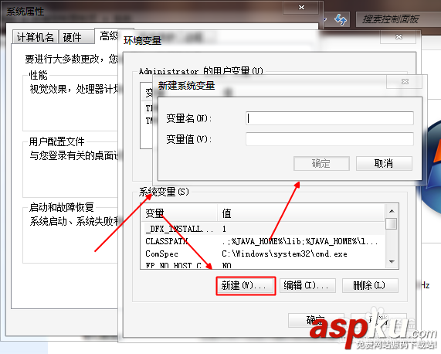Click 确定 in the New System Variable dialog
This screenshot has width=441, height=354.
tap(321, 164)
